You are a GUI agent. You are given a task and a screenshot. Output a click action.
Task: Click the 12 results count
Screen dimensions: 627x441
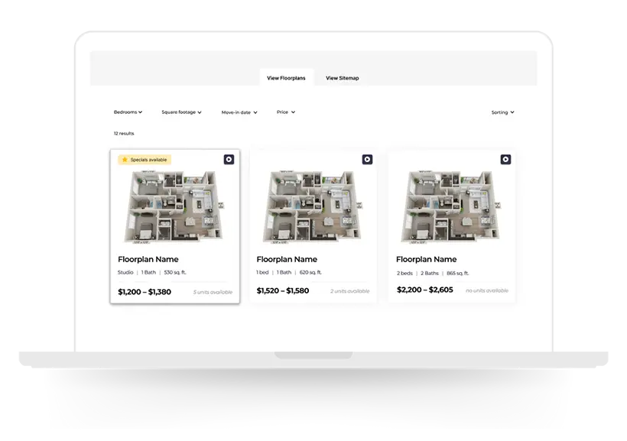point(124,134)
